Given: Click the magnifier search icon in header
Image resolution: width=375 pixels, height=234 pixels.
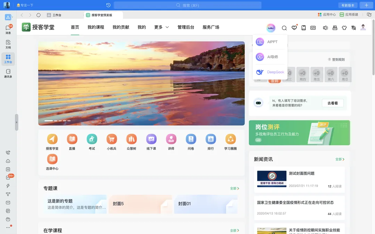Looking at the screenshot, I should tap(284, 28).
